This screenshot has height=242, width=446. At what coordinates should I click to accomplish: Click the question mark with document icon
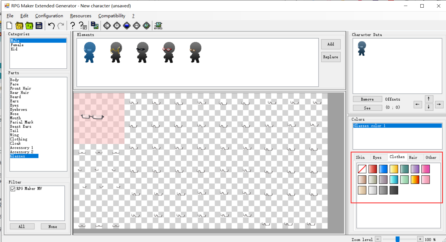83,26
